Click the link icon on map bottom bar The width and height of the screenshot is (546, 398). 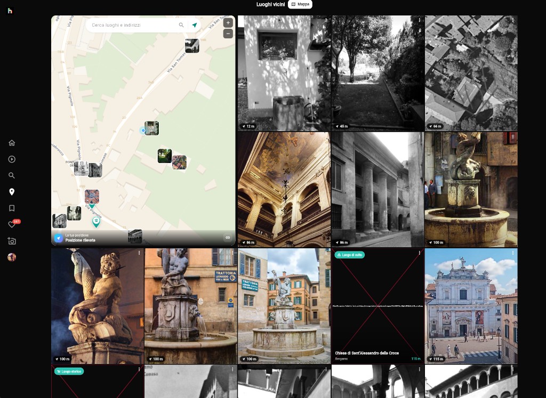pyautogui.click(x=228, y=238)
